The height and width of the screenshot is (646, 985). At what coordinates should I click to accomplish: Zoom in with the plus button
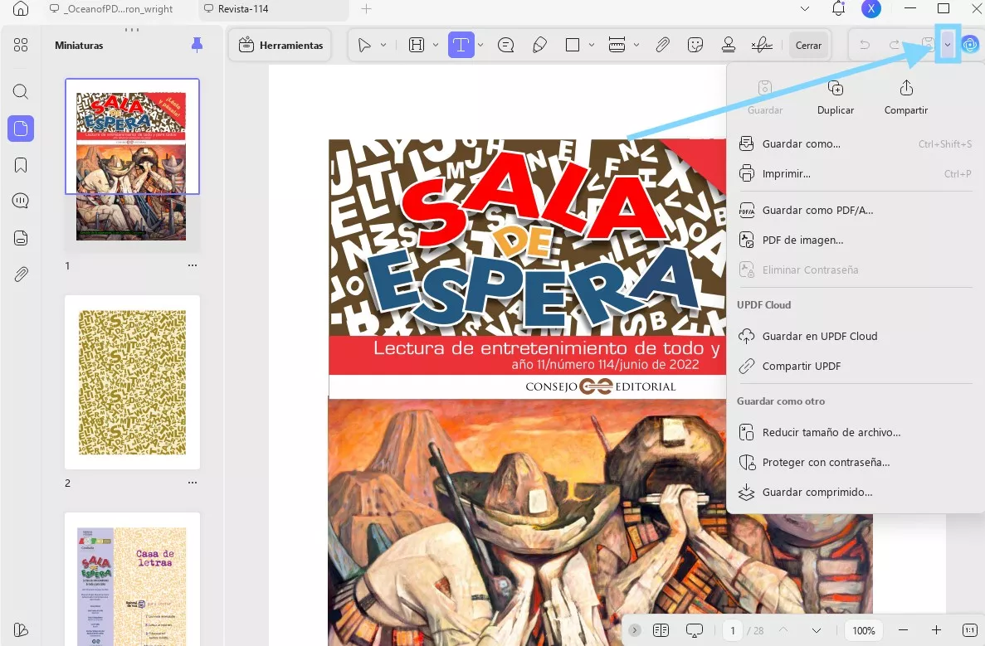pos(936,630)
